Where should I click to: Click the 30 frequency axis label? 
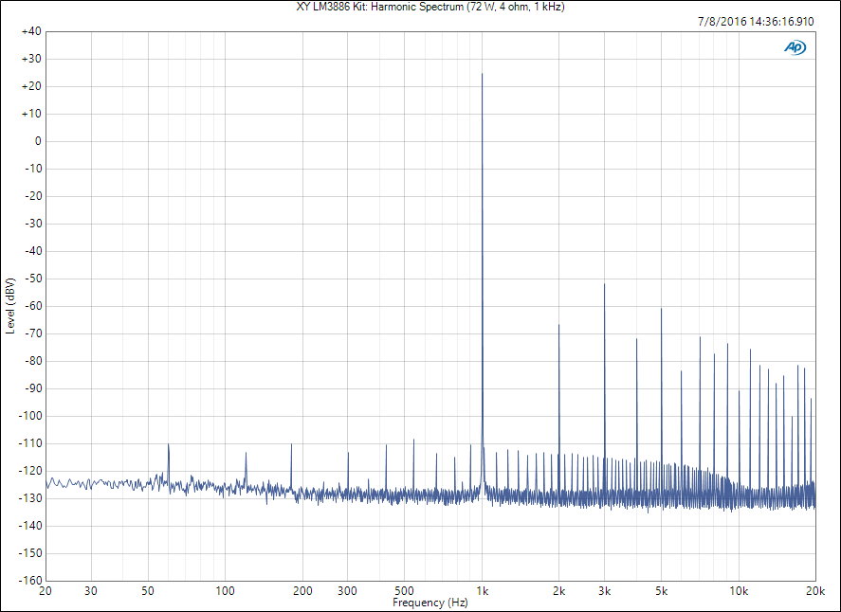(x=91, y=591)
